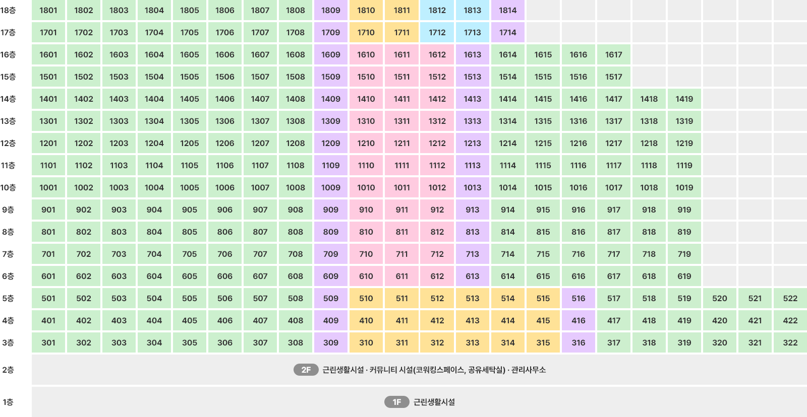Click unit 1809 in purple
This screenshot has width=807, height=417.
[331, 10]
